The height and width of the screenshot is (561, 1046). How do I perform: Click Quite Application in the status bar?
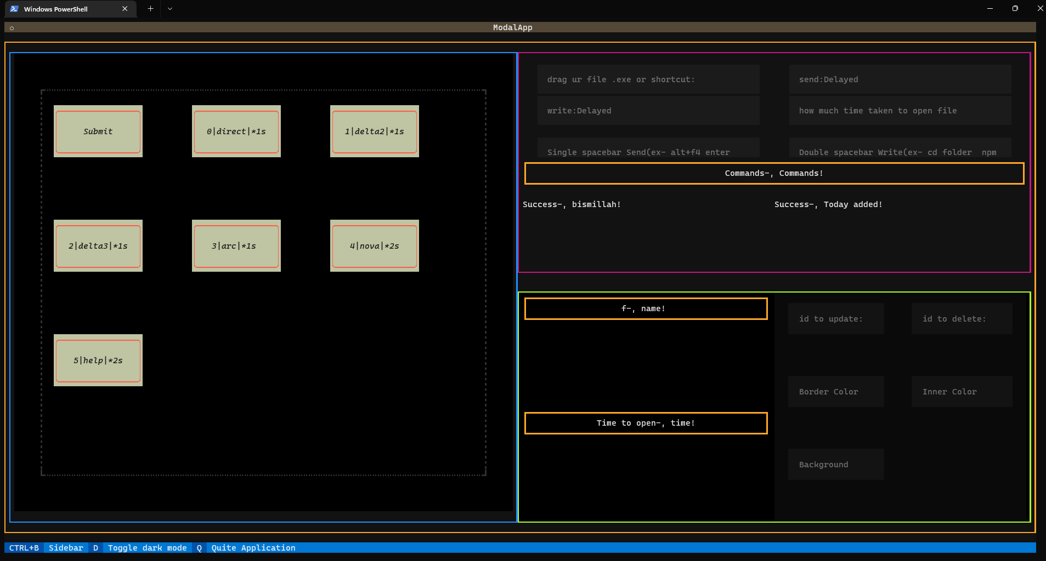pyautogui.click(x=252, y=547)
